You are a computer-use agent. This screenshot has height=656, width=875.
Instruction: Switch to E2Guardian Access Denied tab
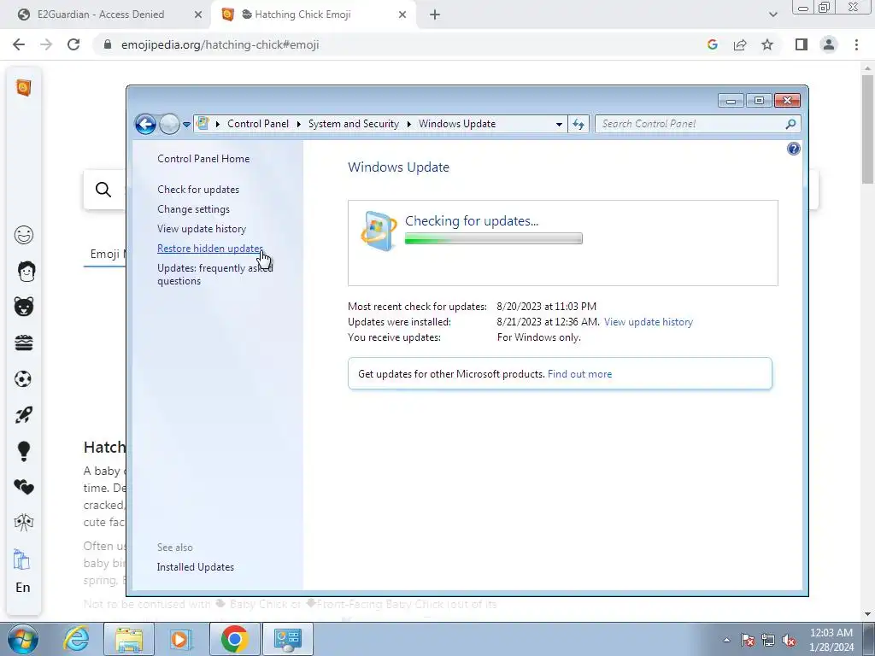coord(101,15)
